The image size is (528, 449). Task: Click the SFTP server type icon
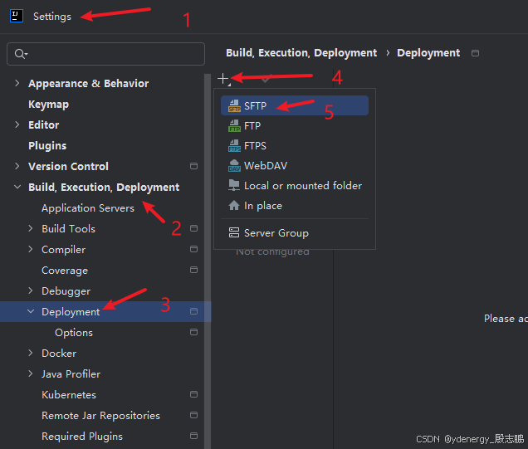click(233, 106)
